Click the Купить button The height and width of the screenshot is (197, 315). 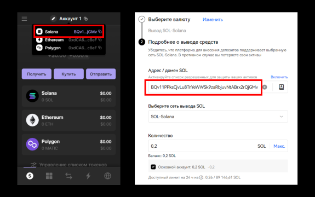68,74
